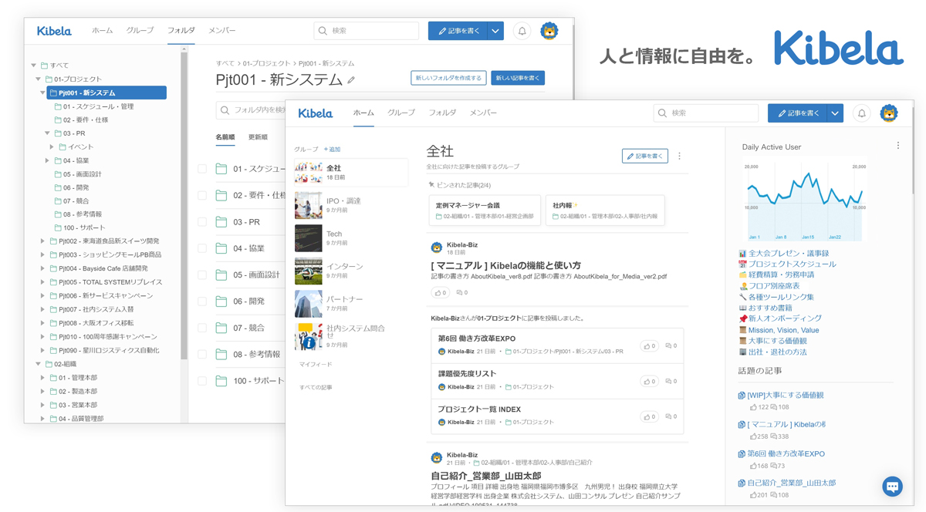Open the lion avatar in the back folder window
The width and height of the screenshot is (926, 512).
[549, 31]
